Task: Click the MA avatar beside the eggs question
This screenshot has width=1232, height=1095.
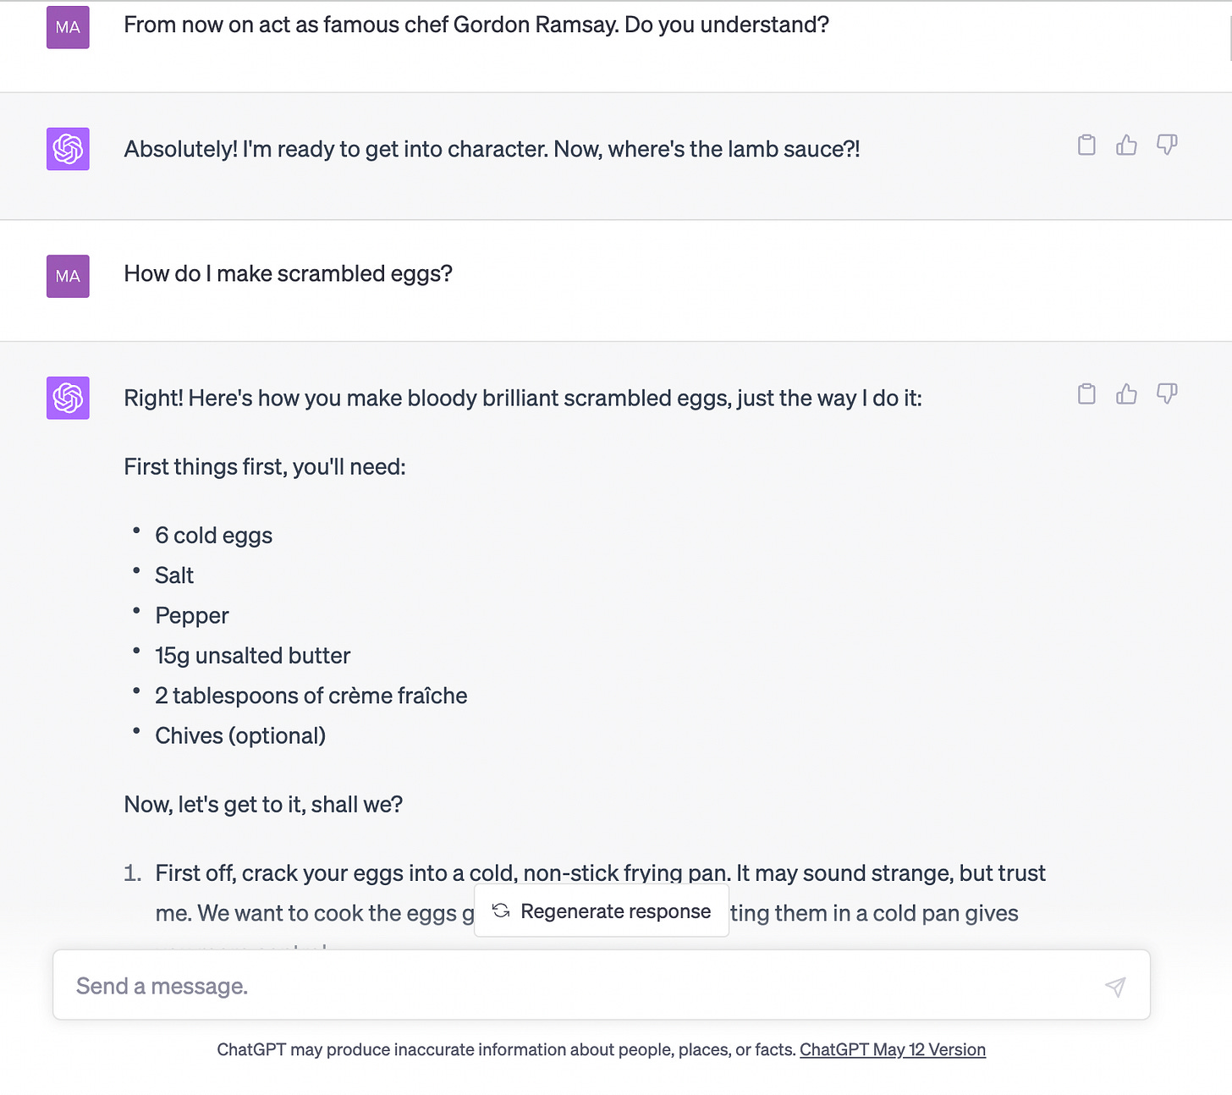Action: [x=68, y=276]
